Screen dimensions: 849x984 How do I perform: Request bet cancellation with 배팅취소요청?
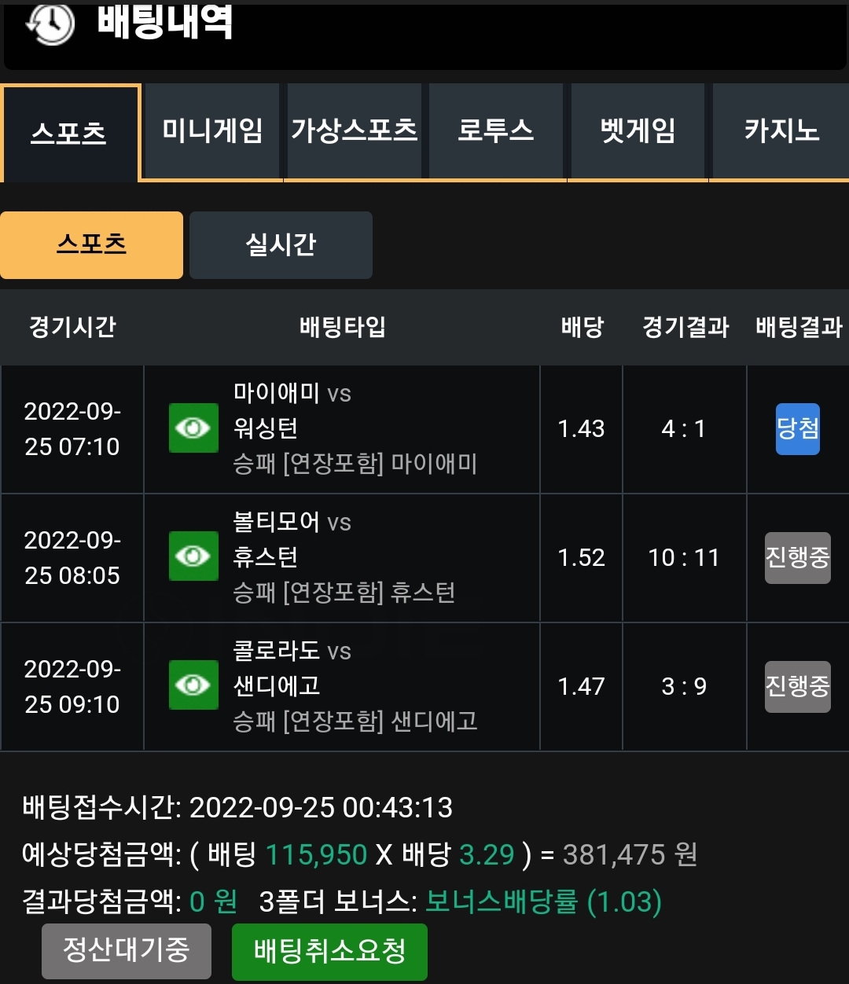(x=329, y=952)
